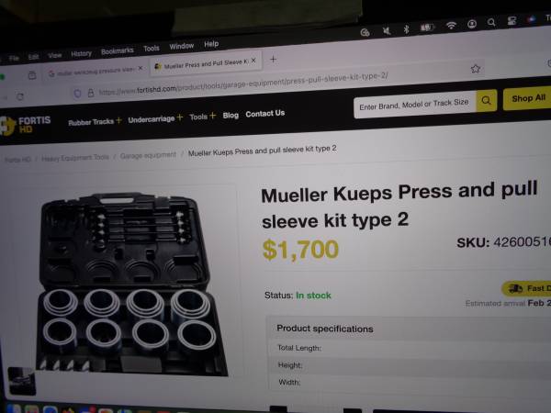
Task: Switch to the first browser tab
Action: (x=96, y=71)
